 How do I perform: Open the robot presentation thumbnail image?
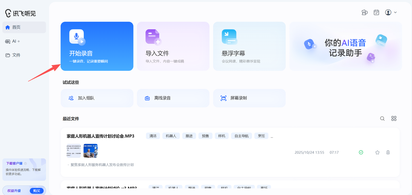pos(90,151)
